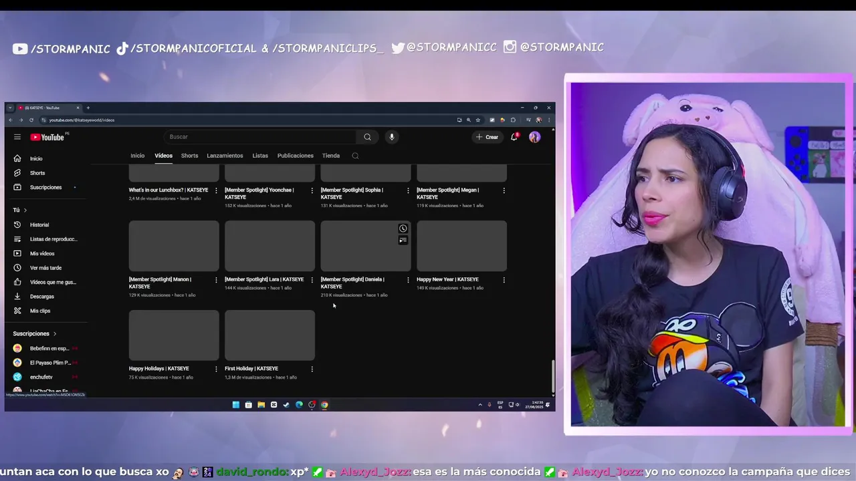Expand the Tú section chevron

pyautogui.click(x=25, y=210)
